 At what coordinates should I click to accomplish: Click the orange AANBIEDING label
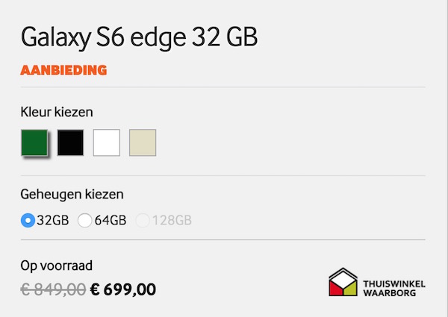[64, 71]
